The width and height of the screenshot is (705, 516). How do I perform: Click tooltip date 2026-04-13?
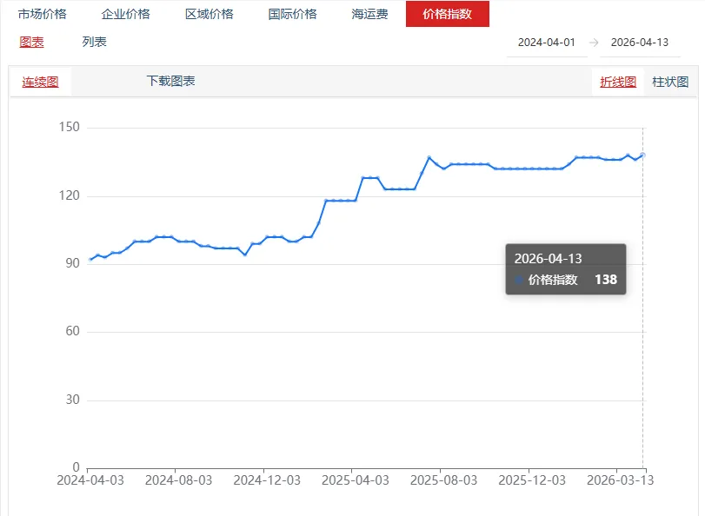click(548, 259)
